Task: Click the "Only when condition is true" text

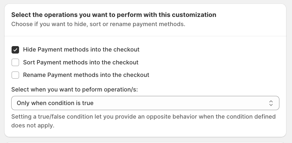Action: coord(55,103)
